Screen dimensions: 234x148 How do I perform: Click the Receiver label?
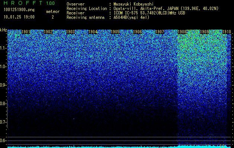pos(76,13)
